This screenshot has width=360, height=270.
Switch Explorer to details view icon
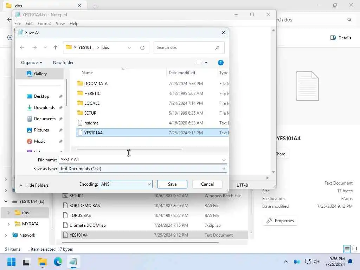347,249
